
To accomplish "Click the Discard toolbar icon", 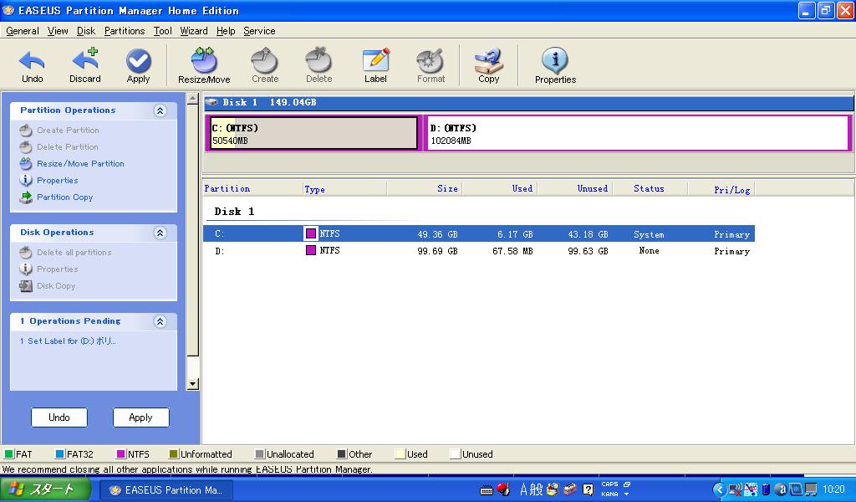I will (85, 65).
